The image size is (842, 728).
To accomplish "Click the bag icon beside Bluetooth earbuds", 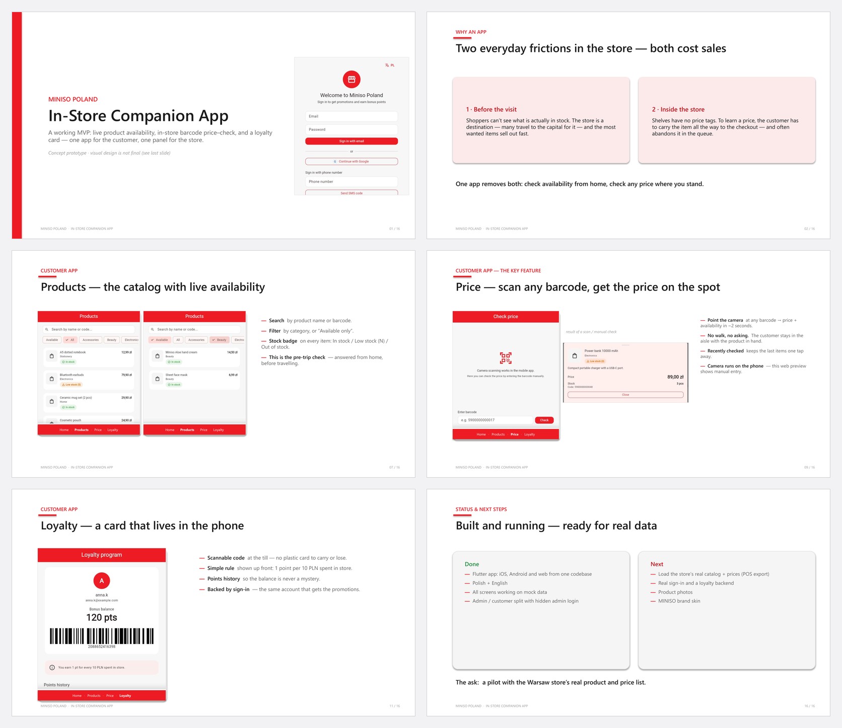I will pos(51,379).
